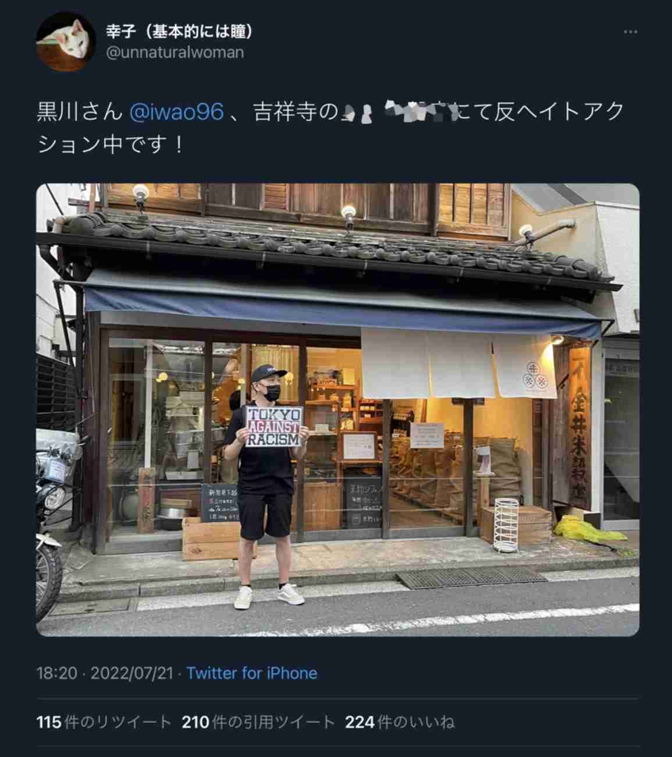The image size is (672, 757).
Task: Click the tweet text ション中です！
Action: click(x=111, y=144)
